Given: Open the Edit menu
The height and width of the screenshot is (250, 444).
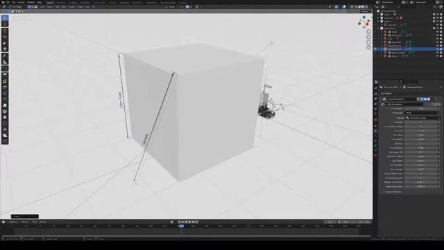Looking at the screenshot, I should 14,2.
